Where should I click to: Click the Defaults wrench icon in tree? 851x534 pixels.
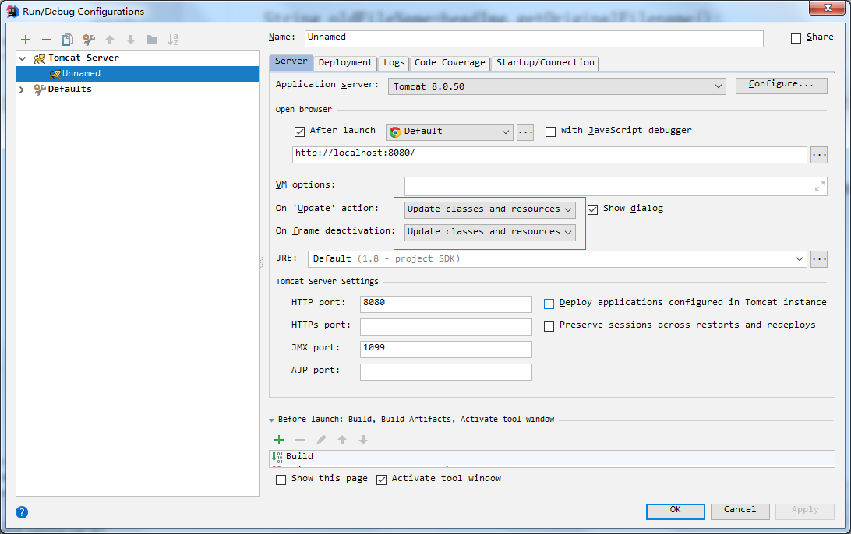(40, 90)
